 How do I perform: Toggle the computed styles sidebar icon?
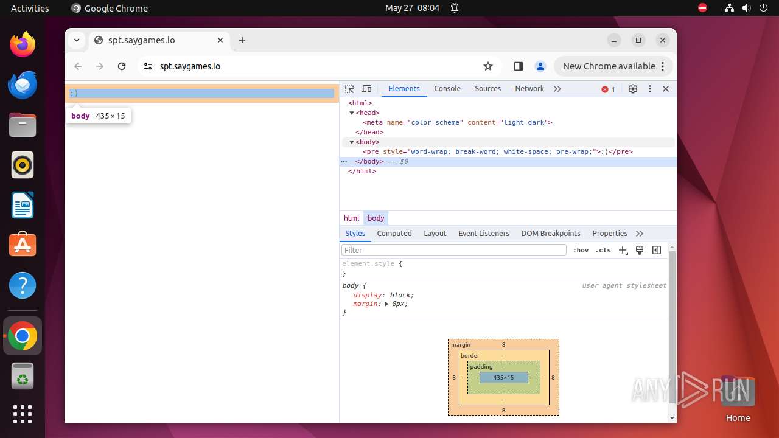[x=657, y=250]
